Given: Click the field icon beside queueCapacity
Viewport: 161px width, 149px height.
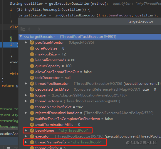Looking at the screenshot, I should click(x=32, y=66).
